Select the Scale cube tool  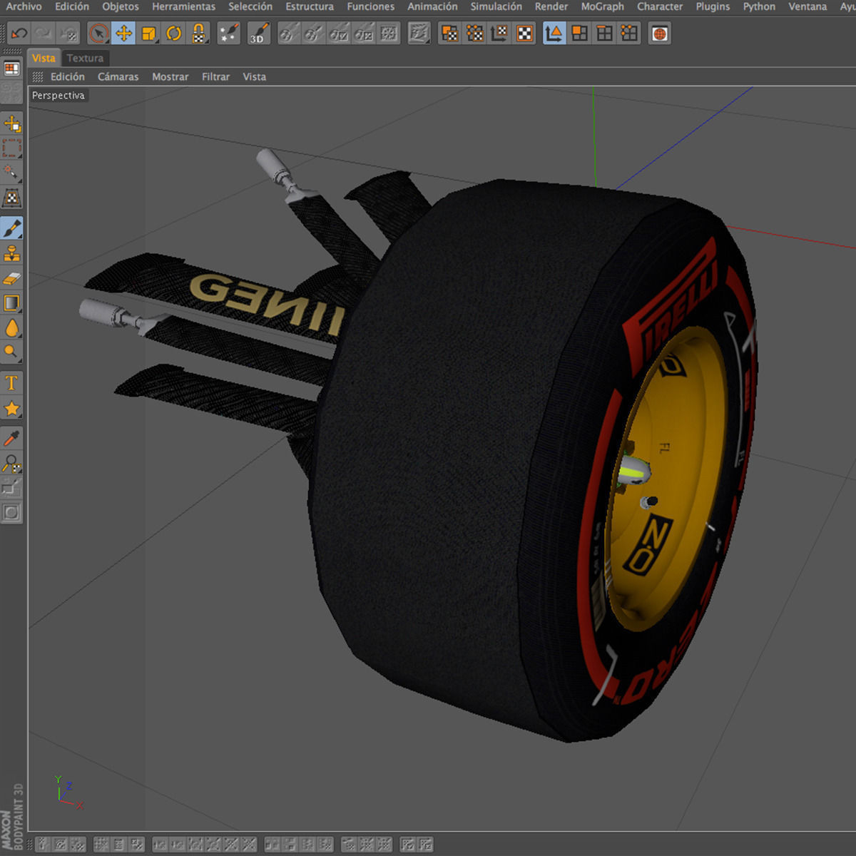[148, 33]
